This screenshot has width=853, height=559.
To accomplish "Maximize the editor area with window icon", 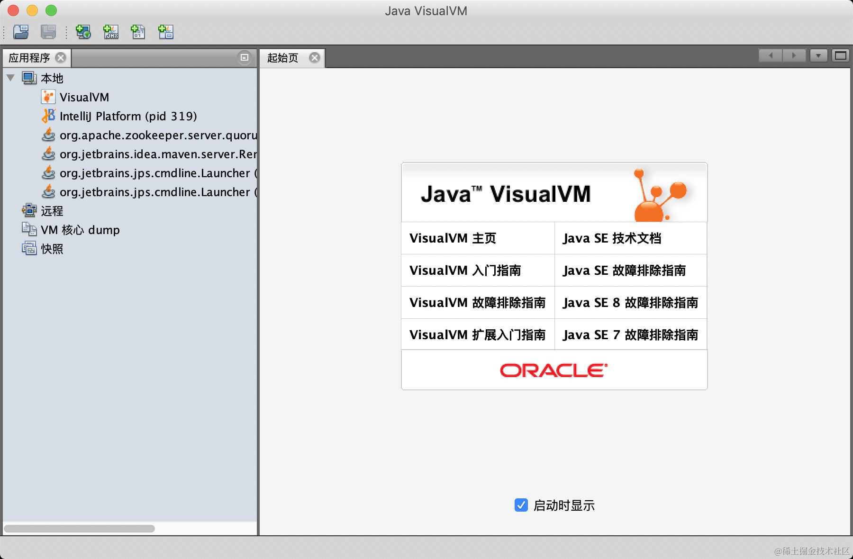I will click(841, 56).
